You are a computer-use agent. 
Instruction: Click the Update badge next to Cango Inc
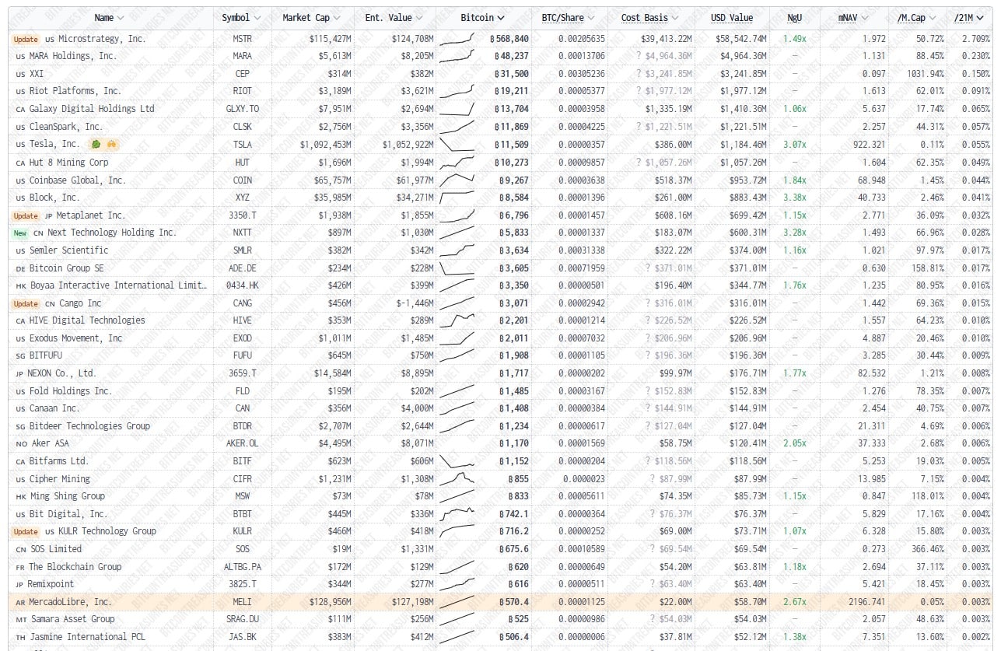tap(26, 303)
